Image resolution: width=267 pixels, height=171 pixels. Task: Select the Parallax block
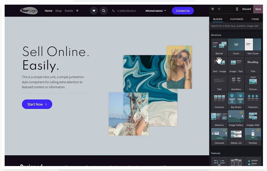click(x=253, y=136)
